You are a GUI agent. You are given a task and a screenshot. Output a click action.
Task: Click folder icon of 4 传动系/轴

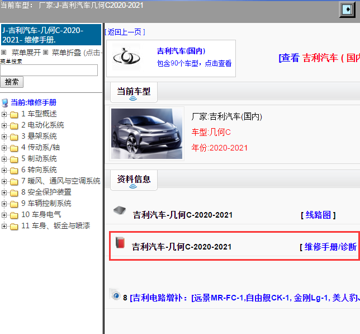[14, 148]
